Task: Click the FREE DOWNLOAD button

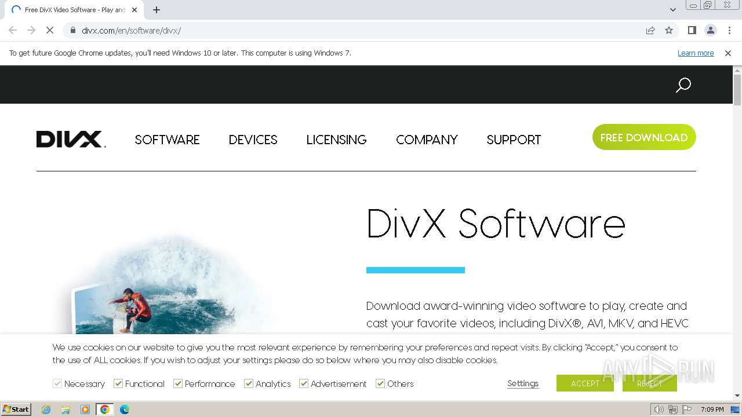Action: tap(644, 137)
